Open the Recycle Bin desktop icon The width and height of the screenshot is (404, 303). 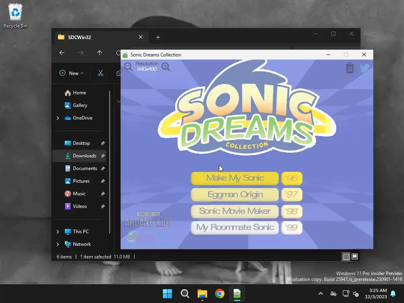pyautogui.click(x=15, y=16)
